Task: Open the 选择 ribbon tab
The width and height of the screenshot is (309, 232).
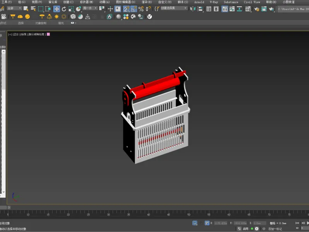Action: [x=21, y=23]
